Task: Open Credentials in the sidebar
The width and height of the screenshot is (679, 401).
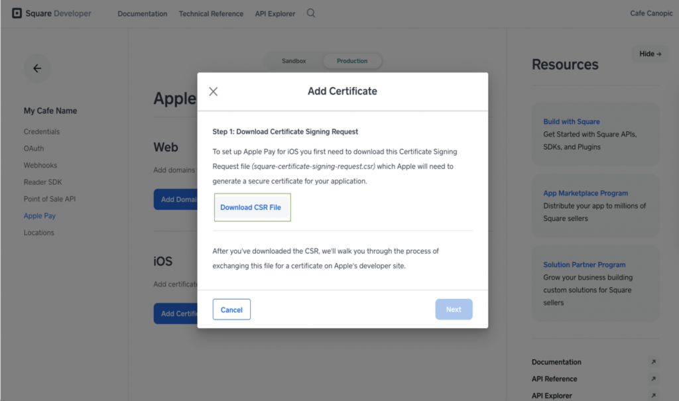Action: coord(42,132)
